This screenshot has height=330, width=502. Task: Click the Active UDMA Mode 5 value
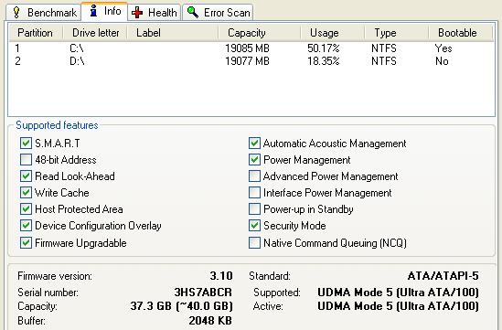399,306
